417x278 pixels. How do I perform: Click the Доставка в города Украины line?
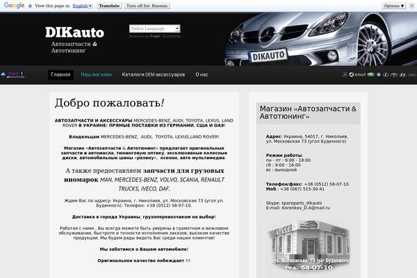tap(144, 217)
